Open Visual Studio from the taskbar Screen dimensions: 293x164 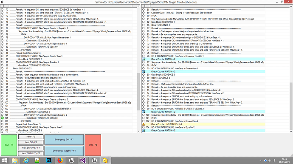(x=83, y=160)
